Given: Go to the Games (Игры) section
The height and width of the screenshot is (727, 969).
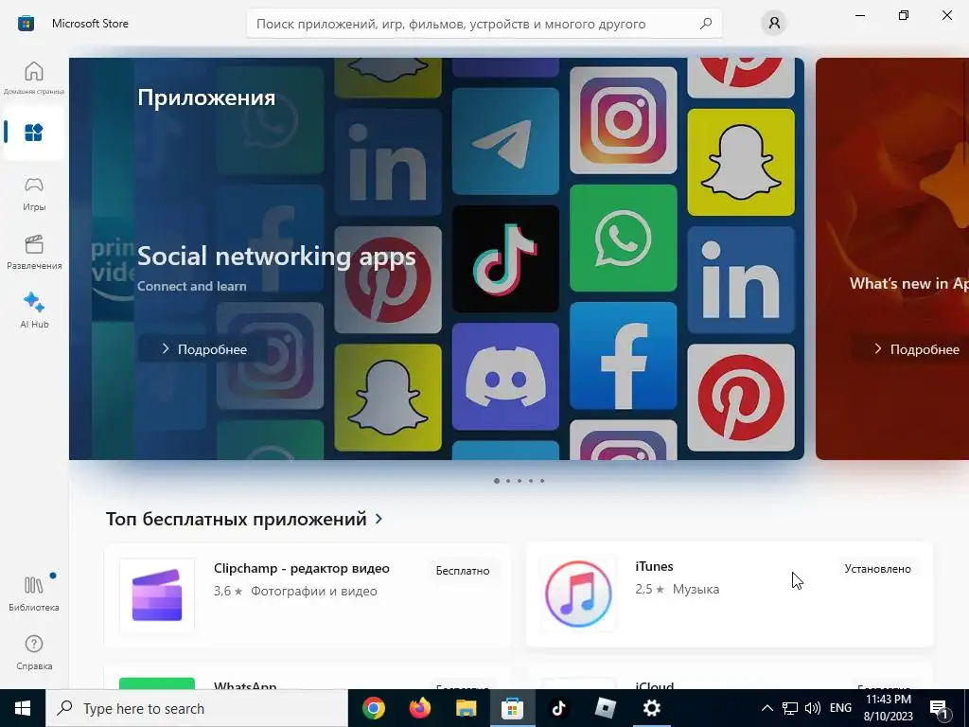Looking at the screenshot, I should coord(34,194).
